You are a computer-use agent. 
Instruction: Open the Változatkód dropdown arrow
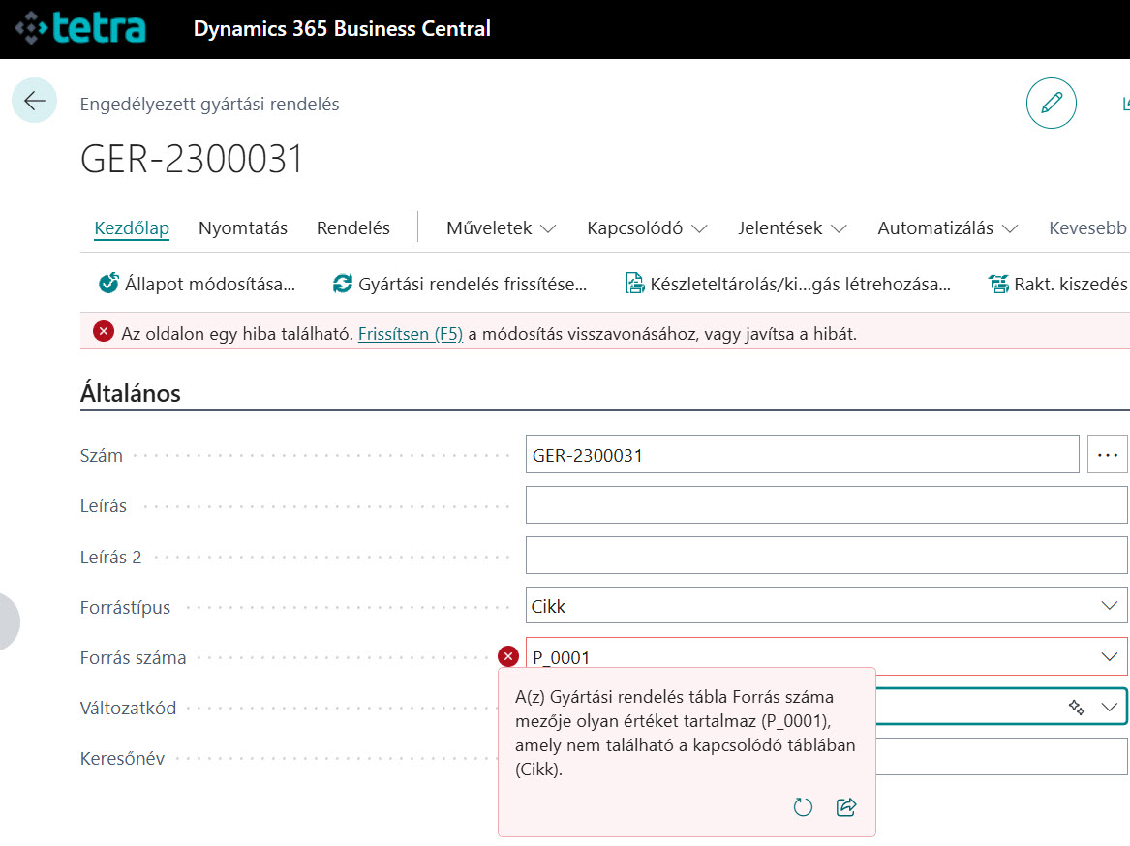[1109, 708]
